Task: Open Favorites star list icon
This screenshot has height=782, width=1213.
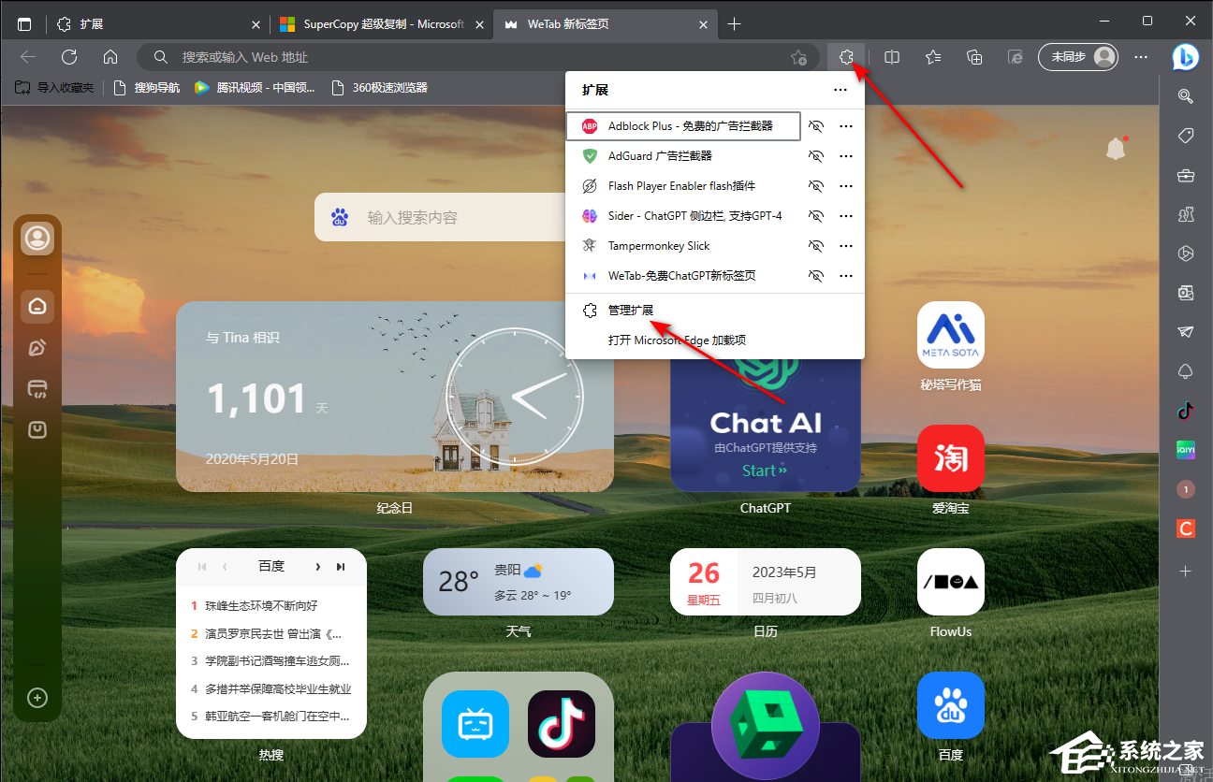Action: tap(933, 57)
